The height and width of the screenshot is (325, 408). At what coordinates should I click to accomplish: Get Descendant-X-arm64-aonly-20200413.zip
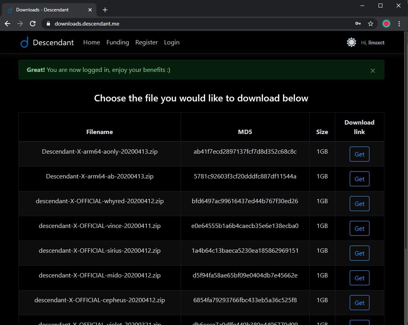(359, 154)
